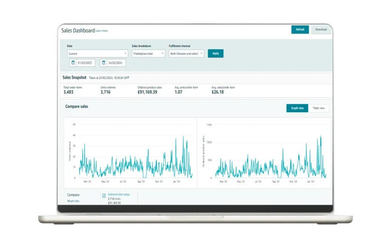Edit the end date field 24/02/2024

pos(116,63)
